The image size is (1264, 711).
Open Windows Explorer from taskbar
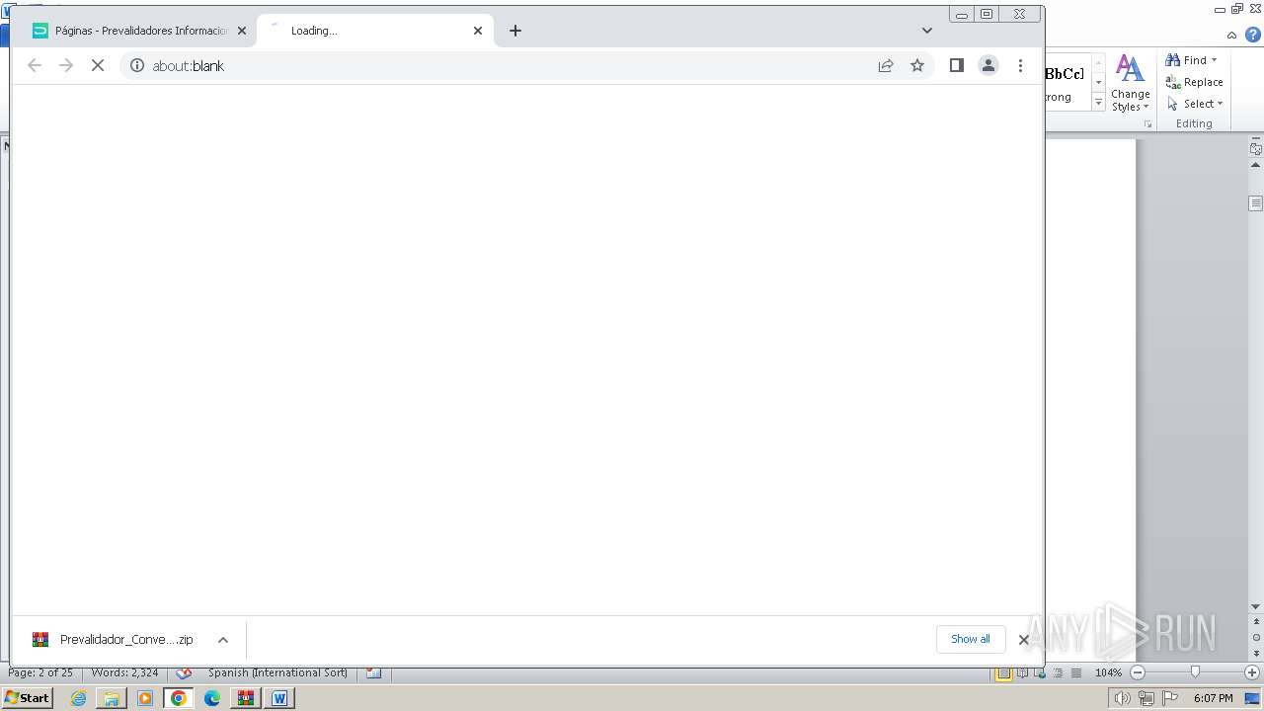point(112,698)
